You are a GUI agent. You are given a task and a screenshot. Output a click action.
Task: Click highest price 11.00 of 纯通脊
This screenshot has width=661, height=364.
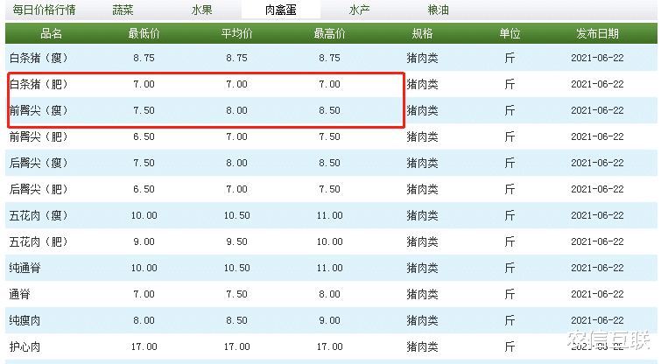point(330,268)
